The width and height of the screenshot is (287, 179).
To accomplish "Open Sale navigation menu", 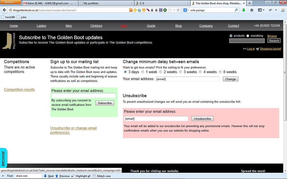I will pyautogui.click(x=124, y=26).
